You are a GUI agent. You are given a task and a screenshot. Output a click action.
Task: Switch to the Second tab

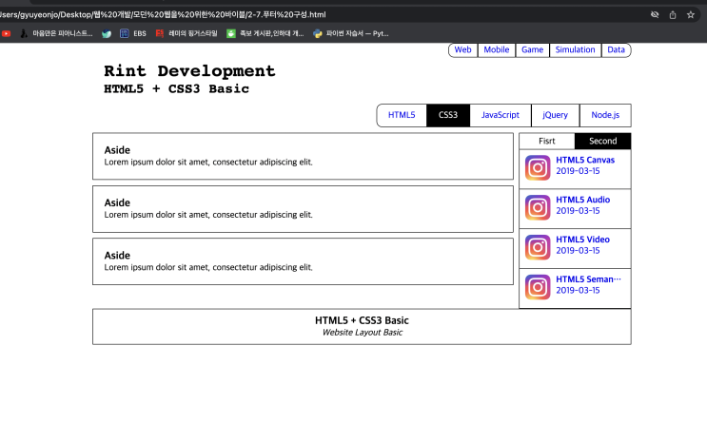pyautogui.click(x=603, y=141)
